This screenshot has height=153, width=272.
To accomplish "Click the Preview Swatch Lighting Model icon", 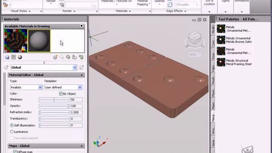I will click(x=20, y=57).
